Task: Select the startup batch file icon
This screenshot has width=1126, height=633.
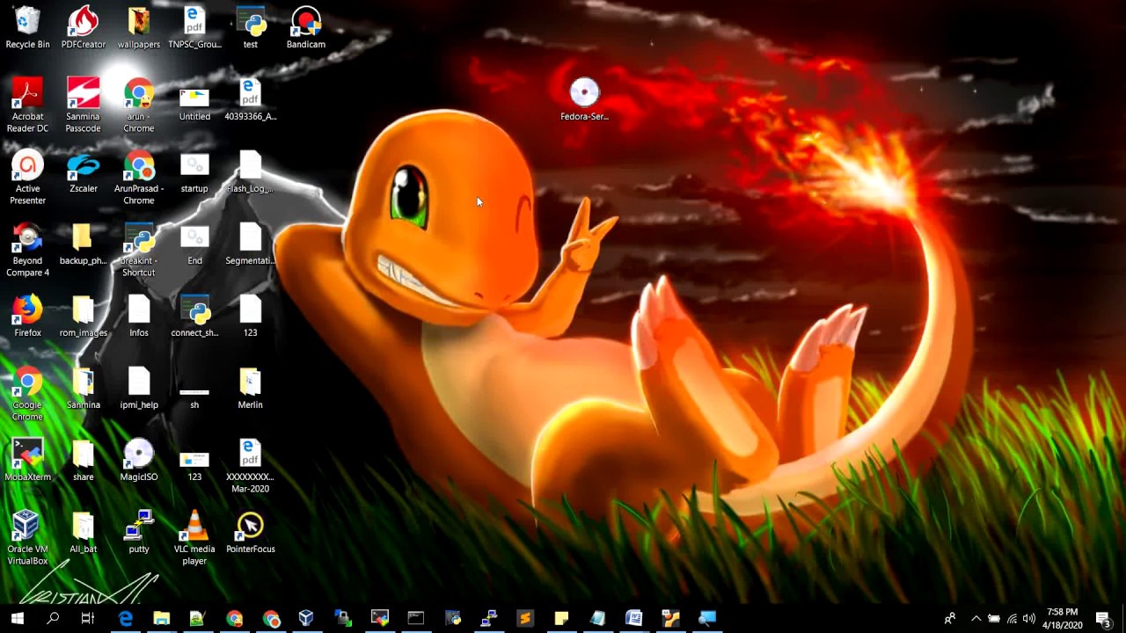Action: [194, 171]
